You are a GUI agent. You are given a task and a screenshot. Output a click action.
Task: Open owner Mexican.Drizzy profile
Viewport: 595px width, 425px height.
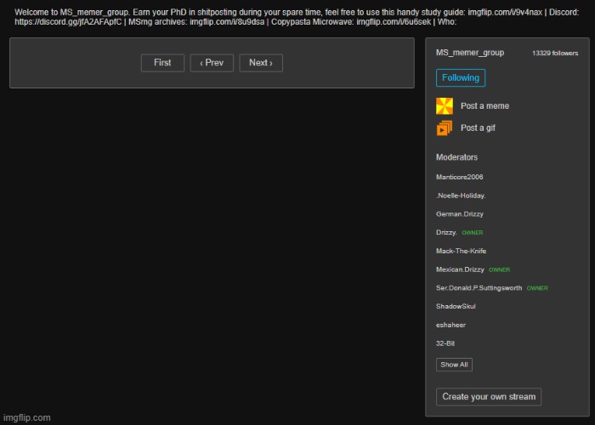coord(460,269)
